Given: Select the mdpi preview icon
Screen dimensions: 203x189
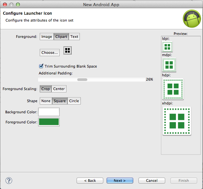Looking at the screenshot, I should point(169,65).
